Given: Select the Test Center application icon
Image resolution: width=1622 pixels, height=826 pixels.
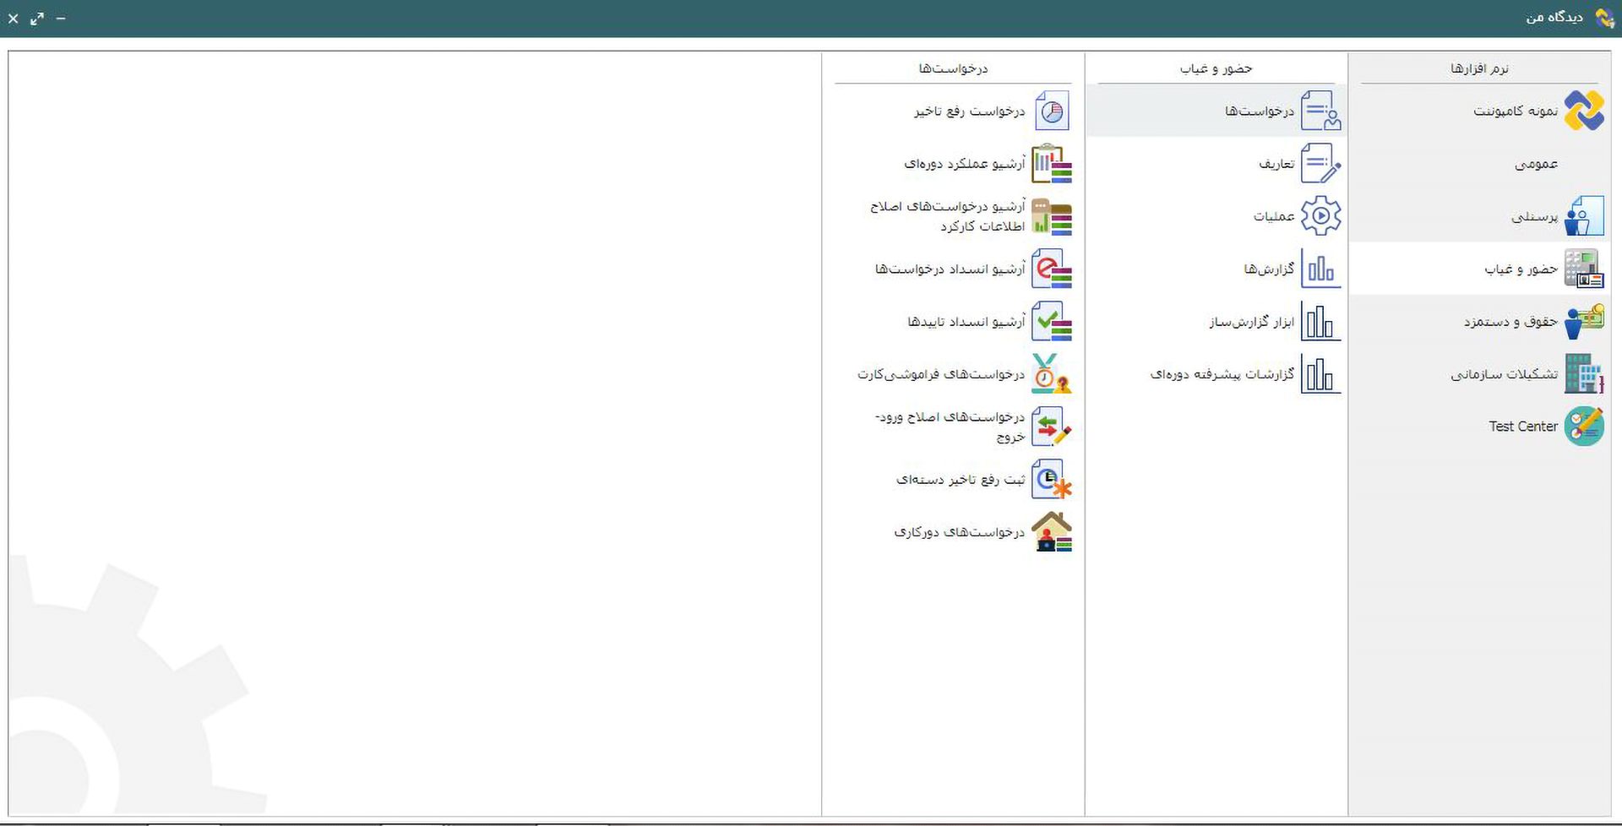Looking at the screenshot, I should coord(1583,427).
